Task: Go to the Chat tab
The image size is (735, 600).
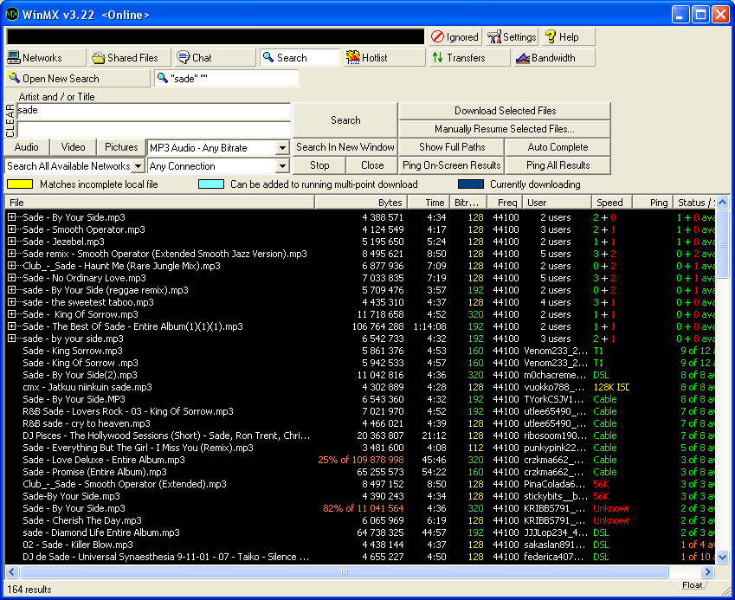Action: pos(214,58)
